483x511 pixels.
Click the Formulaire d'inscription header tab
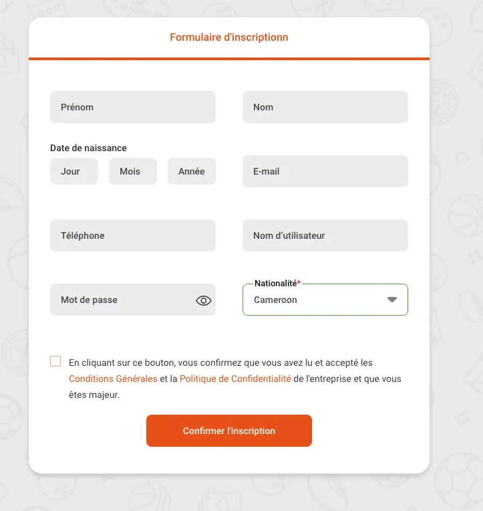pos(228,37)
